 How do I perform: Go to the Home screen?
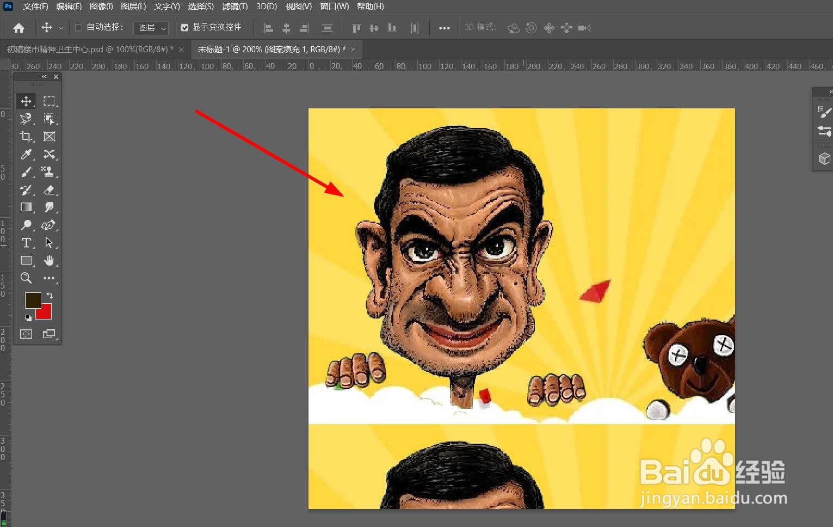click(18, 28)
